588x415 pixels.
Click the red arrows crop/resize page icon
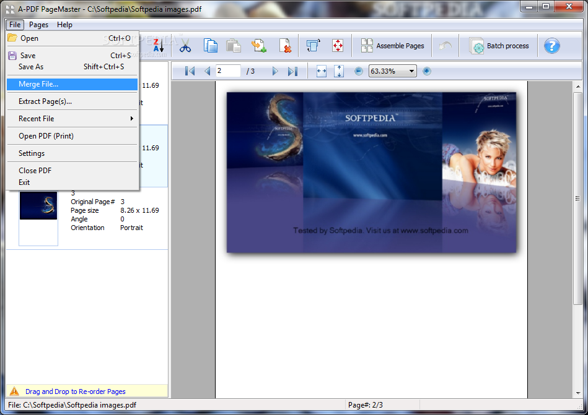[338, 46]
